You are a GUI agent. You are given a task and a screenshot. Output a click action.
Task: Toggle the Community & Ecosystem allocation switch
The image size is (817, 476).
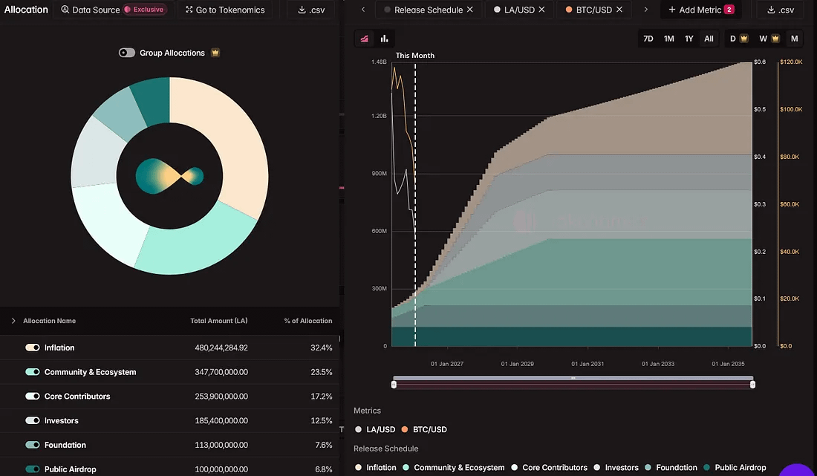(x=33, y=372)
